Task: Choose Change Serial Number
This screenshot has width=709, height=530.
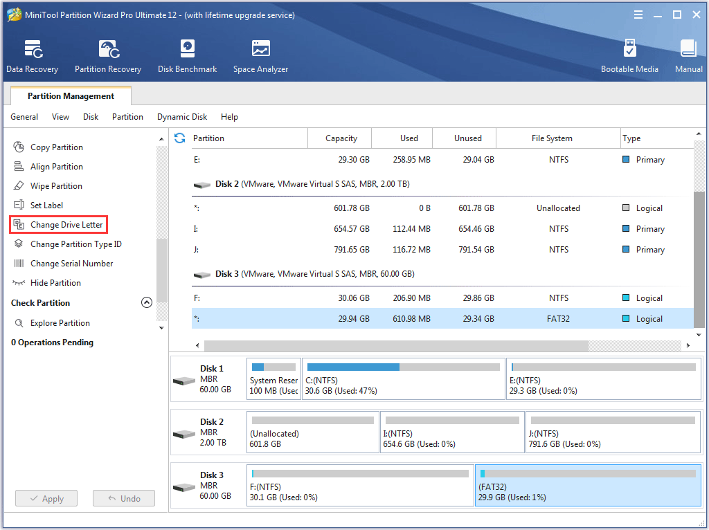Action: point(71,264)
